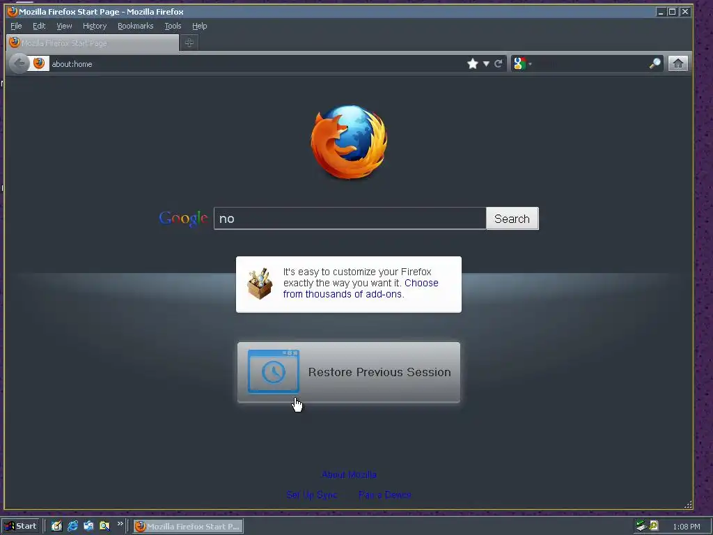Open the Google search engine selector dropdown
This screenshot has height=535, width=713.
pyautogui.click(x=522, y=63)
